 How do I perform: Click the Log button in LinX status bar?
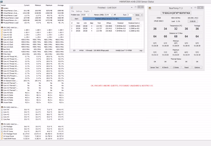click(141, 51)
